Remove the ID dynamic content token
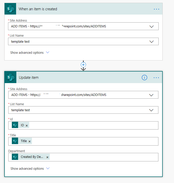174x183 pixels. [27, 126]
